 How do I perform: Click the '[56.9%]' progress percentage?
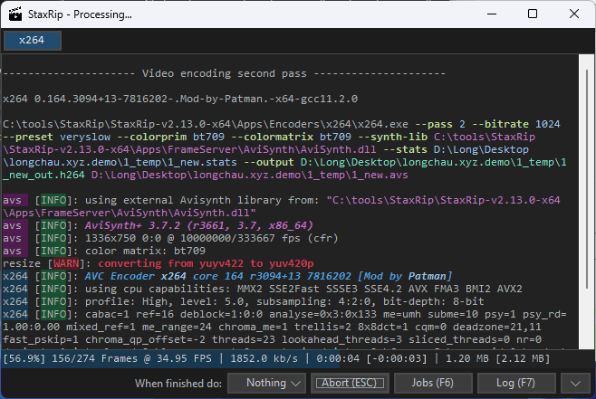24,359
